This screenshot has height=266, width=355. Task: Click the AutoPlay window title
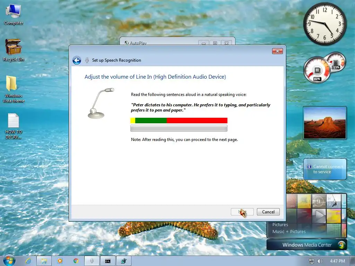(138, 43)
